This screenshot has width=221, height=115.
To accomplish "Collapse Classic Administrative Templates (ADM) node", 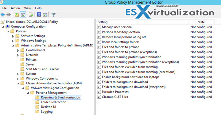I will click(18, 84).
